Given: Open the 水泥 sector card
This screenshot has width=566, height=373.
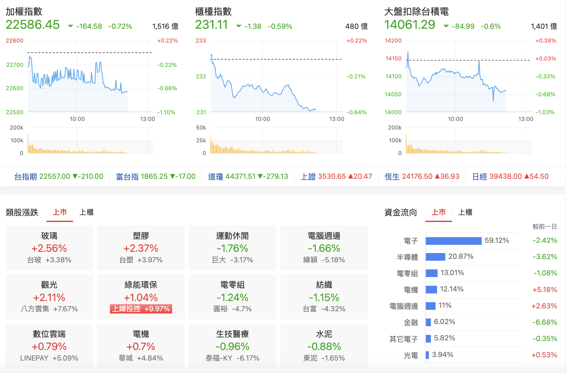Looking at the screenshot, I should 324,346.
